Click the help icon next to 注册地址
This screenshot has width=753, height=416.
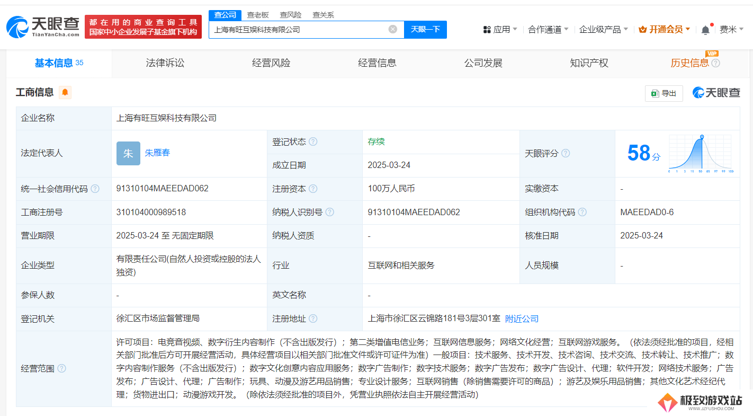[313, 319]
